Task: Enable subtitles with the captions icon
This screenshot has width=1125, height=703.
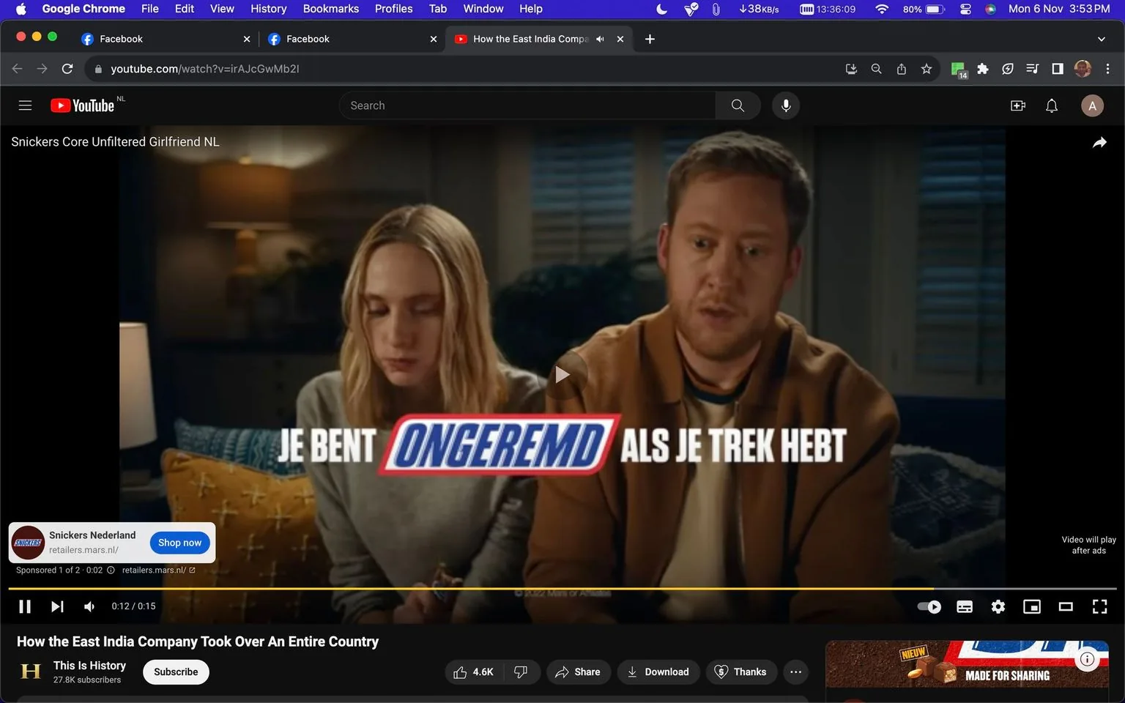Action: (964, 606)
